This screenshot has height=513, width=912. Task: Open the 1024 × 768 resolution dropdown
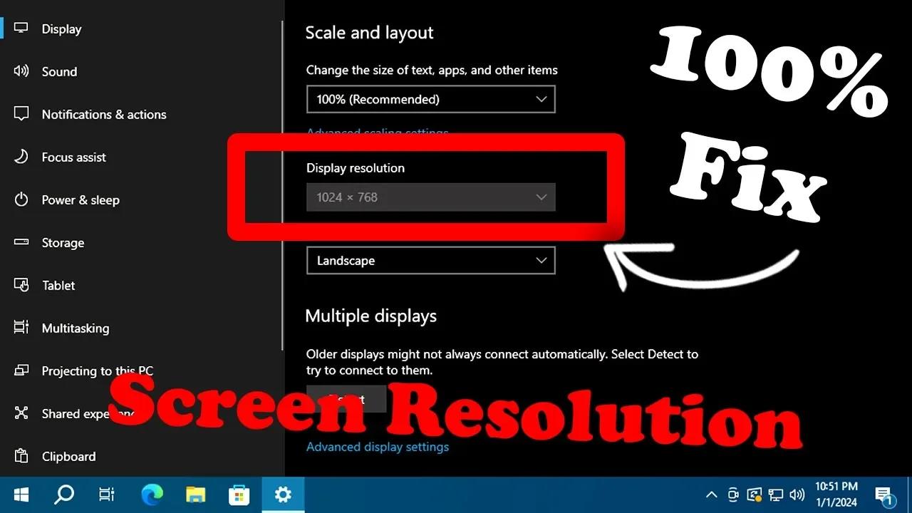[x=430, y=197]
